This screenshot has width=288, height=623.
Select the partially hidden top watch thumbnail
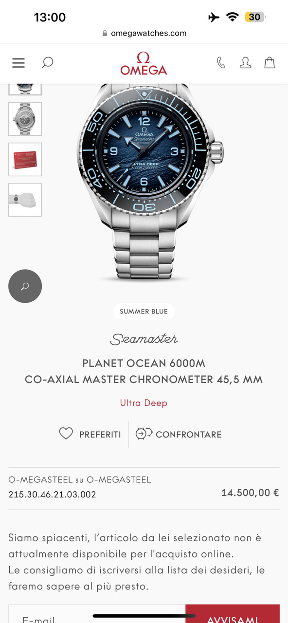[x=25, y=89]
